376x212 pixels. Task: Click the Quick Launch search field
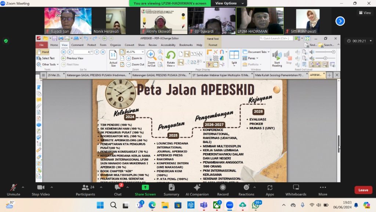coord(276,38)
